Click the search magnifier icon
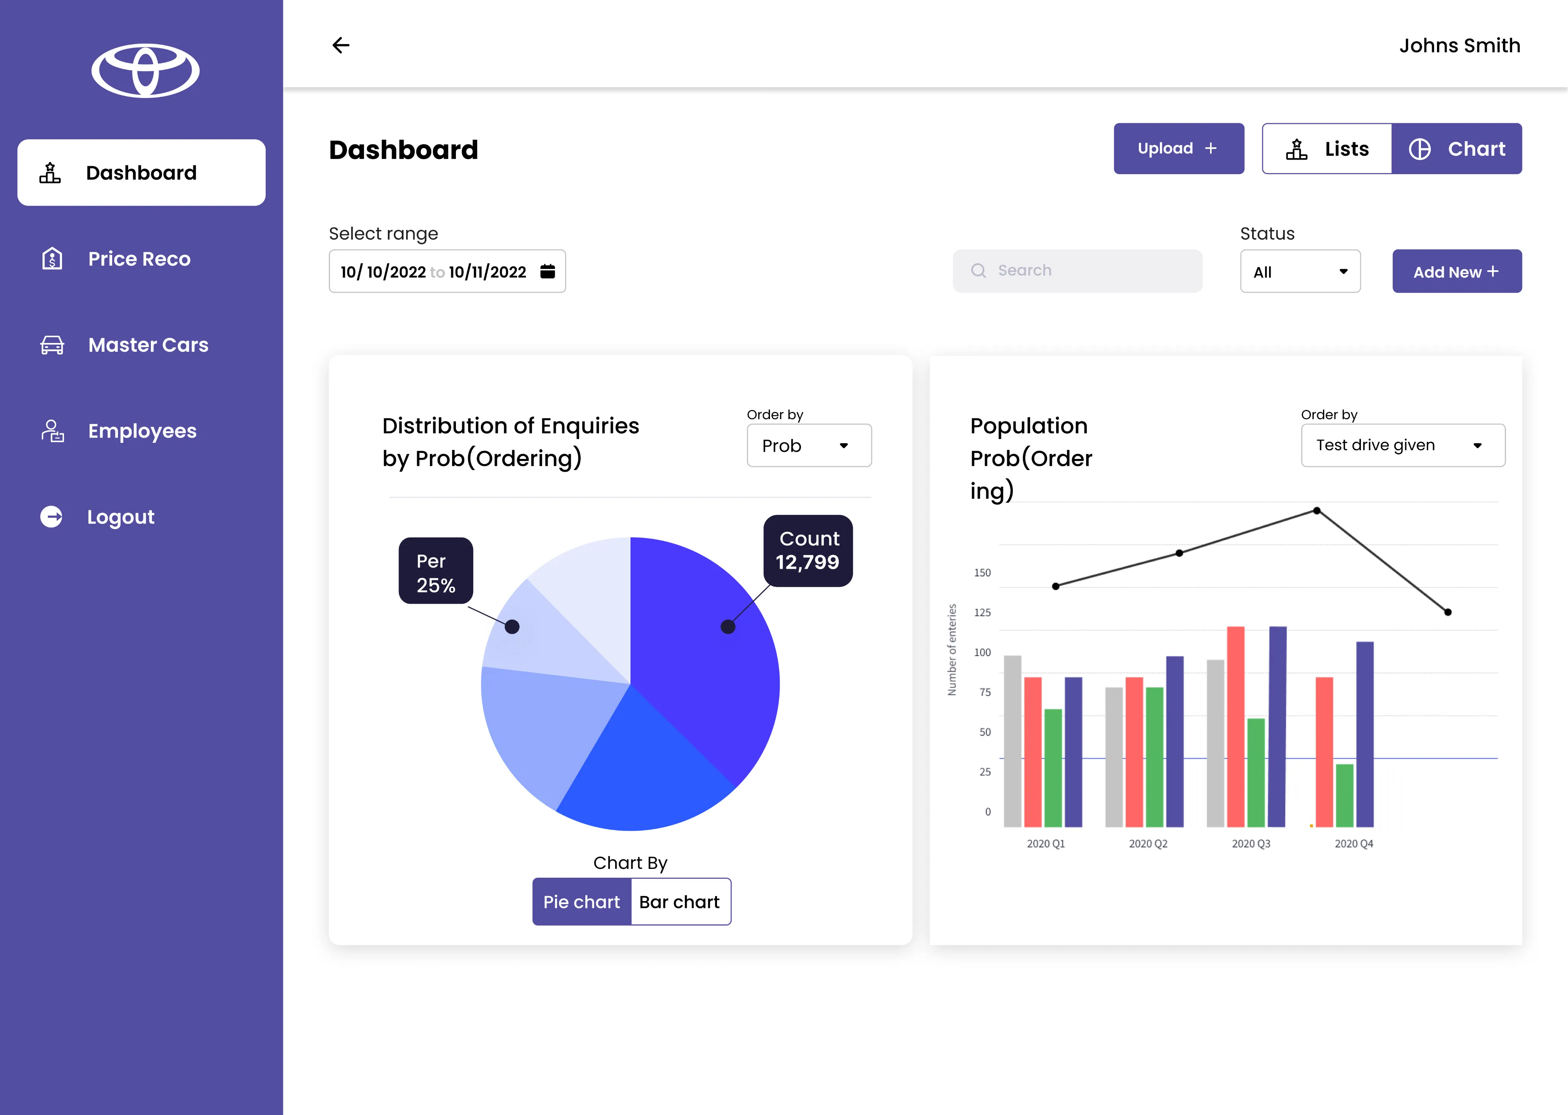This screenshot has height=1115, width=1568. click(978, 271)
